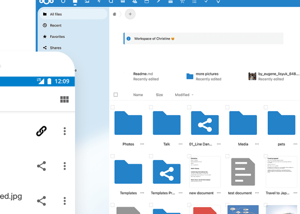Open the Deck icon in the top bar
Viewport: 300px width, 214px height.
pyautogui.click(x=171, y=1)
